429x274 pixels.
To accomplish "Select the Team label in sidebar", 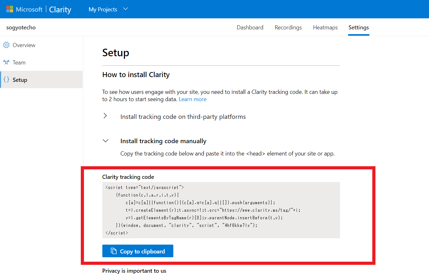I will click(19, 63).
